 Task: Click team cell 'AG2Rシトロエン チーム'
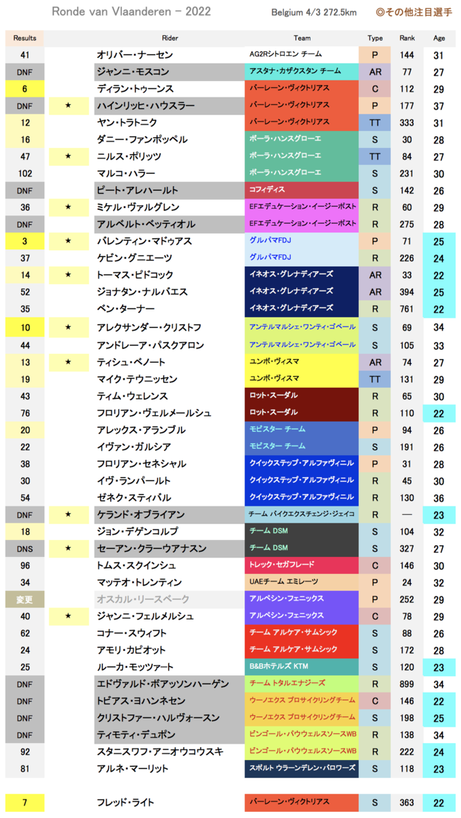[302, 55]
